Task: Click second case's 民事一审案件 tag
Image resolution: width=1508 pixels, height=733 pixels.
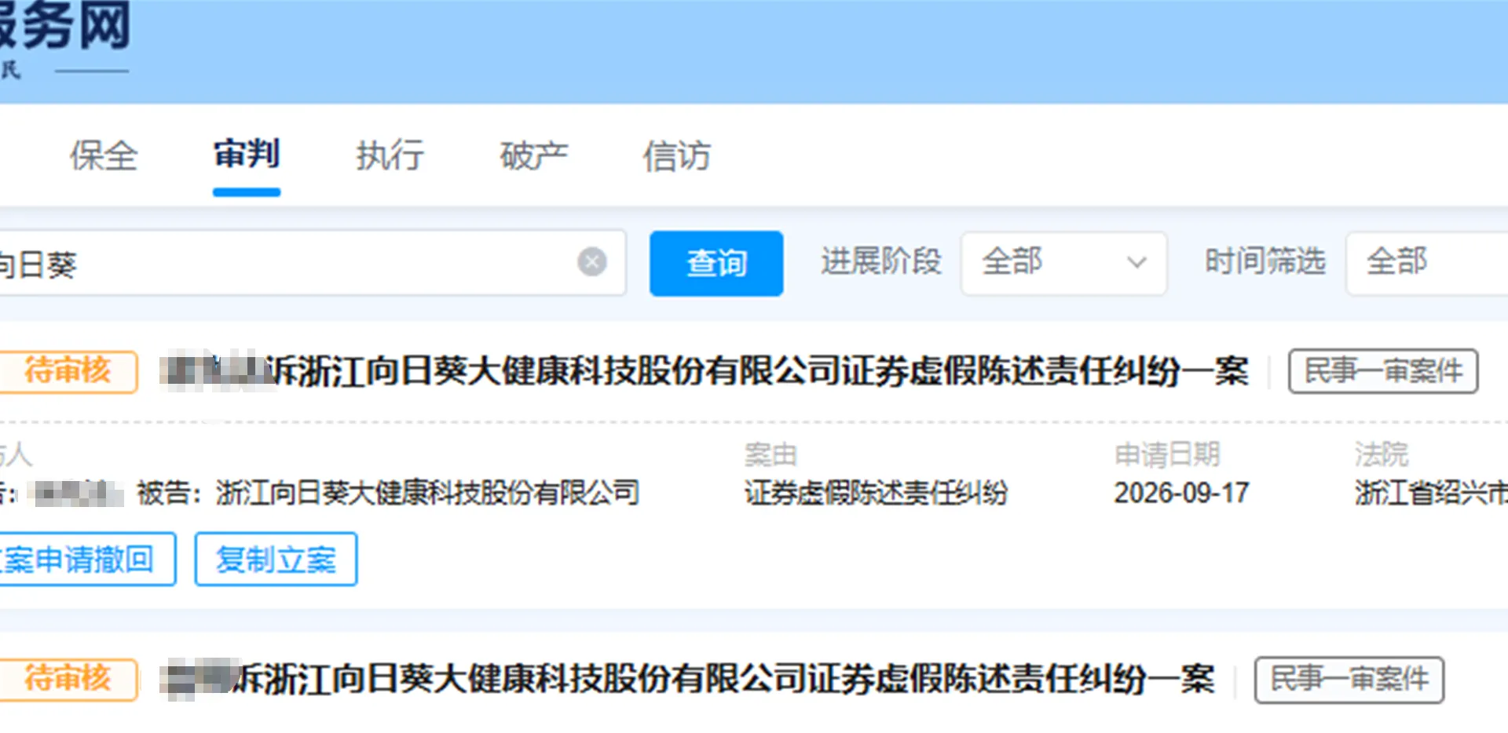Action: pos(1349,680)
